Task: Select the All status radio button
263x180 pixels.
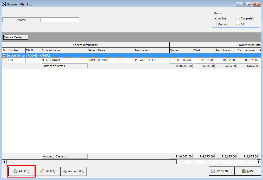Action: (x=238, y=24)
